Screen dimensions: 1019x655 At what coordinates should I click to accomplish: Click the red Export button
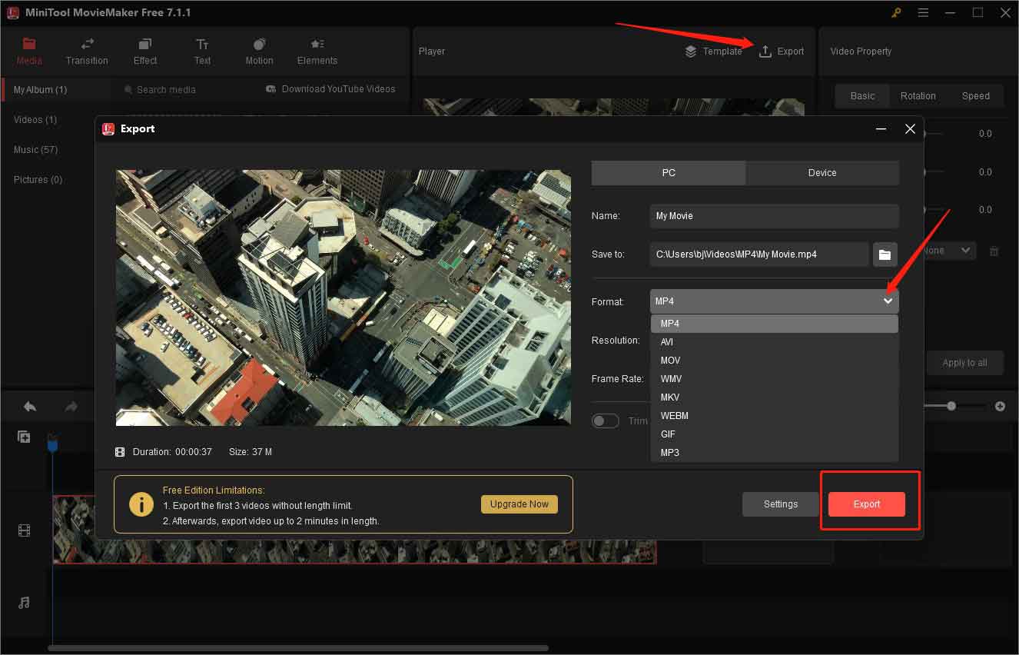tap(866, 504)
